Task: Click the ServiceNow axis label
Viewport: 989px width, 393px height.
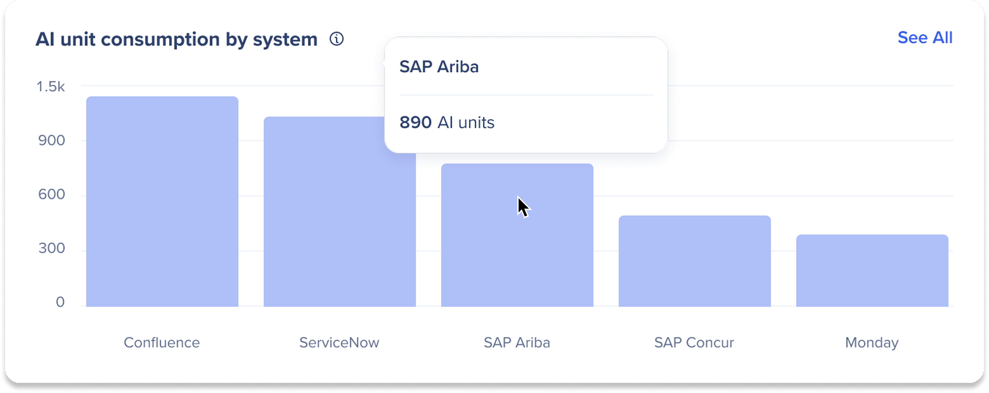Action: click(x=339, y=342)
